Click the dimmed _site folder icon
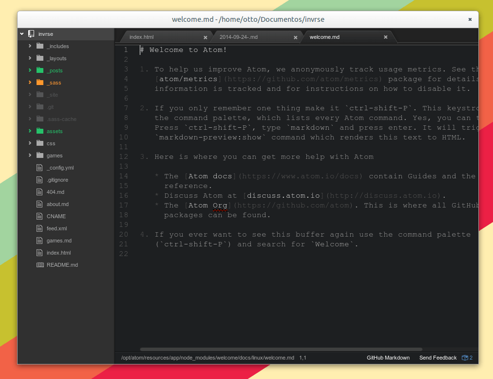Viewport: 493px width, 379px height. pyautogui.click(x=40, y=94)
